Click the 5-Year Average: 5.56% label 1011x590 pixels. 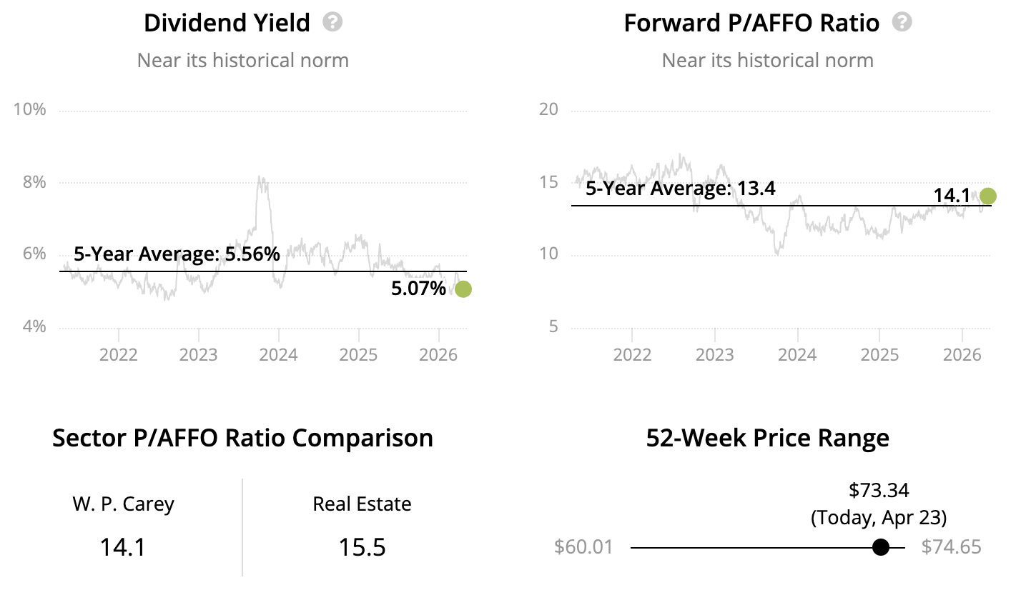tap(177, 254)
